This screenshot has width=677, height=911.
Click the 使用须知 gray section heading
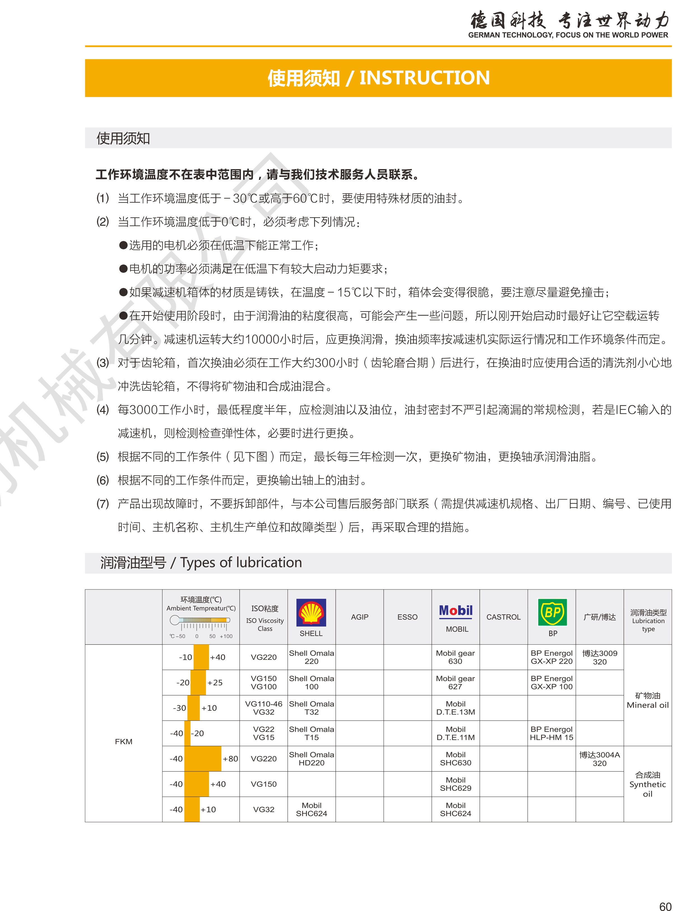click(123, 138)
